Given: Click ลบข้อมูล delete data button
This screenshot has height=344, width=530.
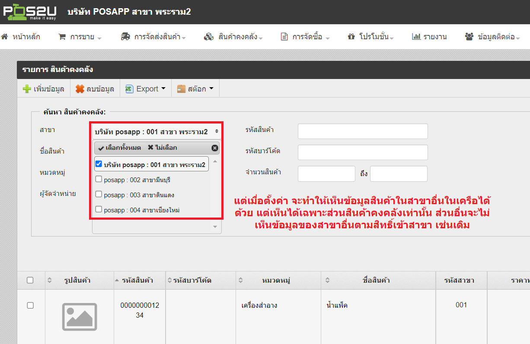Looking at the screenshot, I should tap(95, 89).
